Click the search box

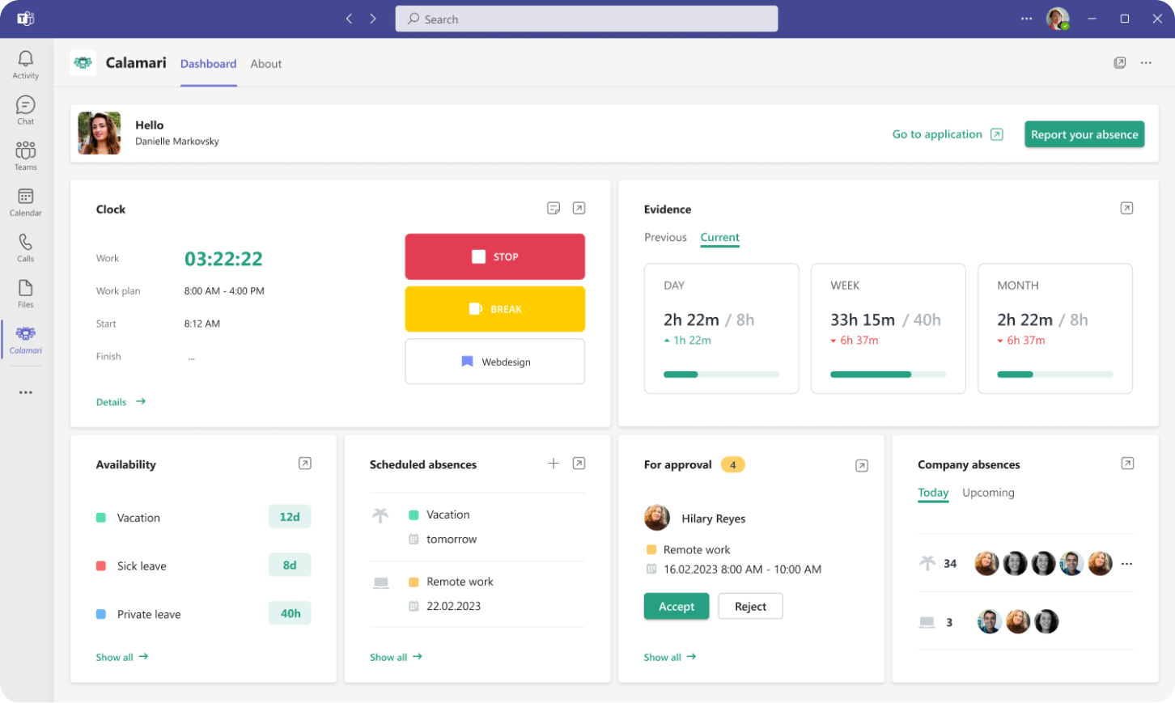tap(587, 19)
